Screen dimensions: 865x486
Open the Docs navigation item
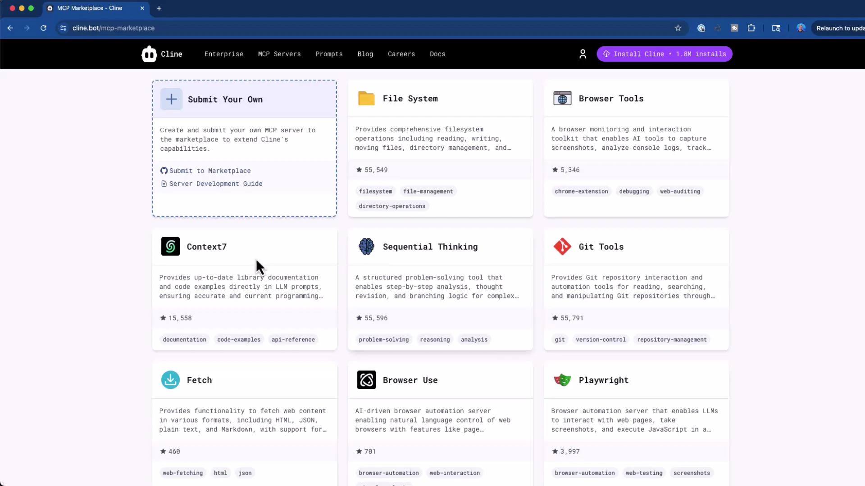click(x=437, y=54)
